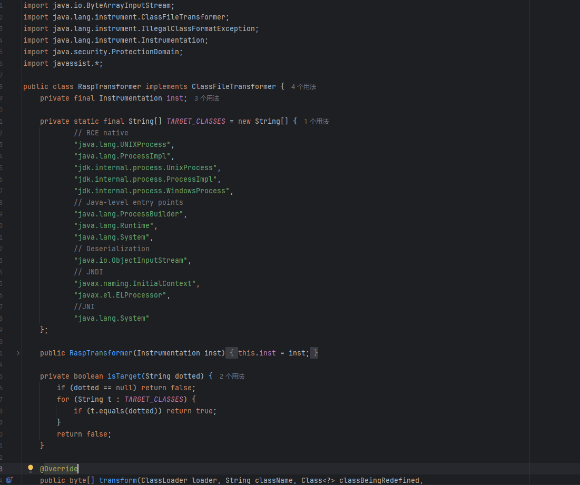580x485 pixels.
Task: Click the "javax.naming.InitialContext" string literal
Action: tap(136, 283)
